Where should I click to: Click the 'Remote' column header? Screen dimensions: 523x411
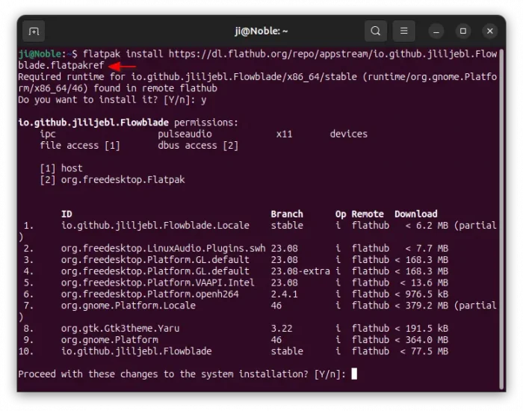pos(368,214)
